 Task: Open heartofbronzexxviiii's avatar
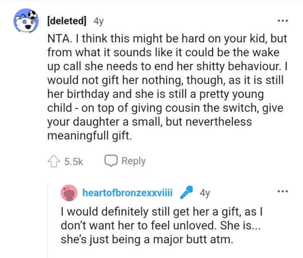[x=69, y=193]
